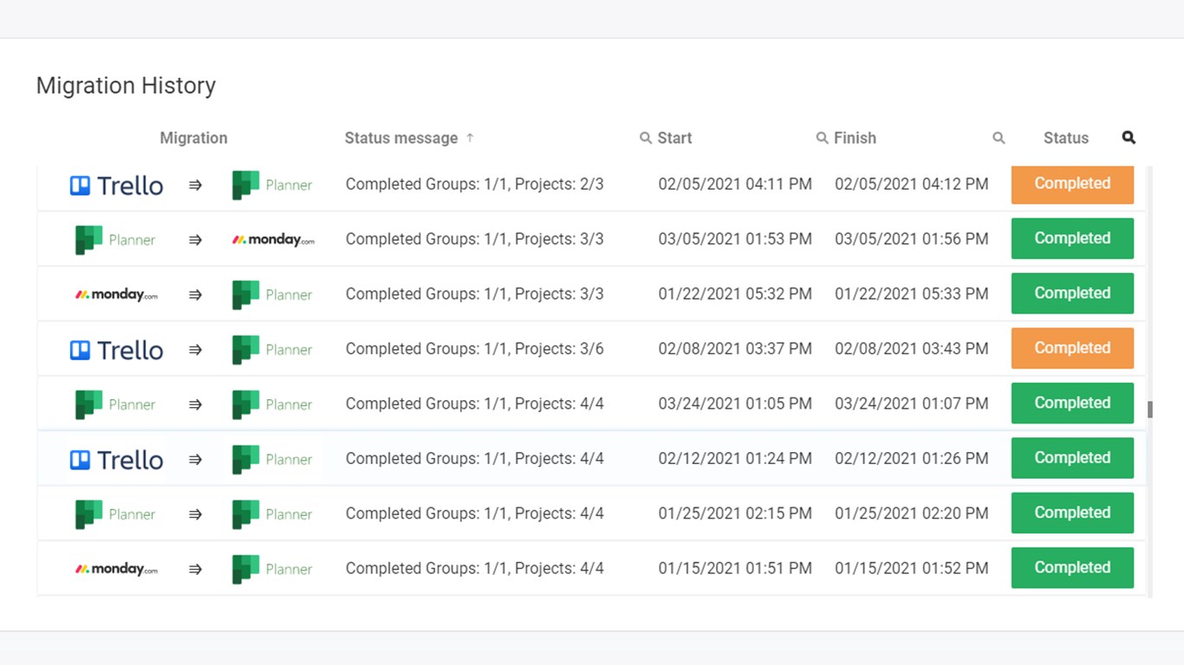Sort by the Status message column header

point(400,139)
